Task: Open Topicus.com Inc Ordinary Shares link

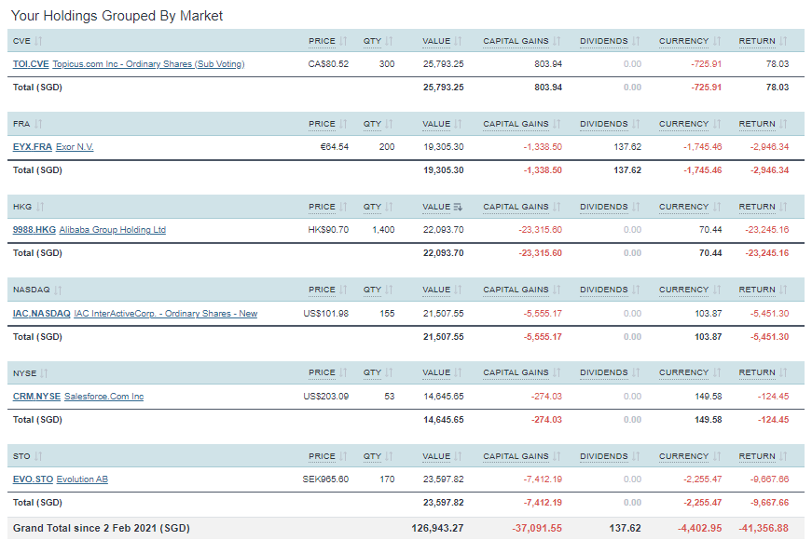Action: pos(148,64)
